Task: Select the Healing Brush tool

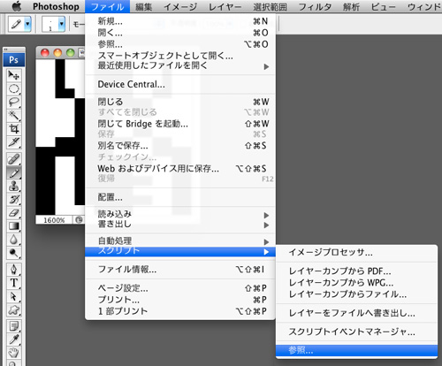Action: pyautogui.click(x=14, y=159)
